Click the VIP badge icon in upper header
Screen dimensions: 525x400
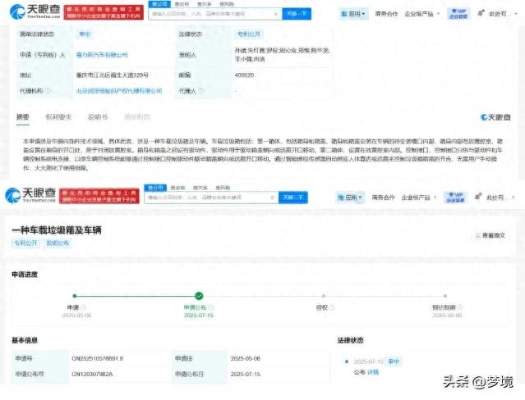coord(458,14)
